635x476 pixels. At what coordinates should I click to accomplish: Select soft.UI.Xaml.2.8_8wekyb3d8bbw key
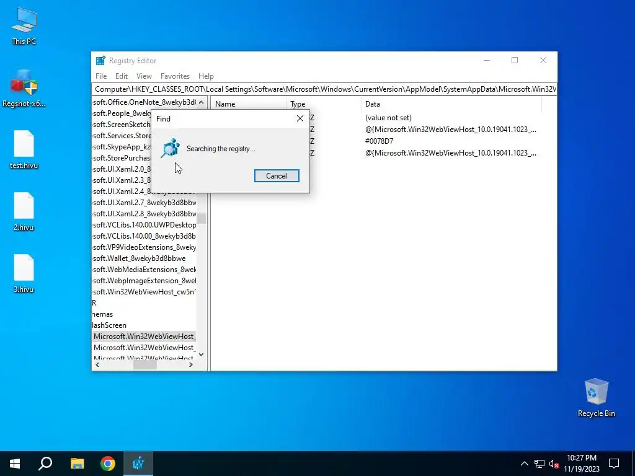(144, 214)
